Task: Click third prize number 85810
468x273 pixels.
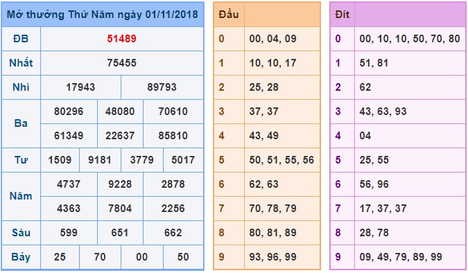Action: point(173,135)
